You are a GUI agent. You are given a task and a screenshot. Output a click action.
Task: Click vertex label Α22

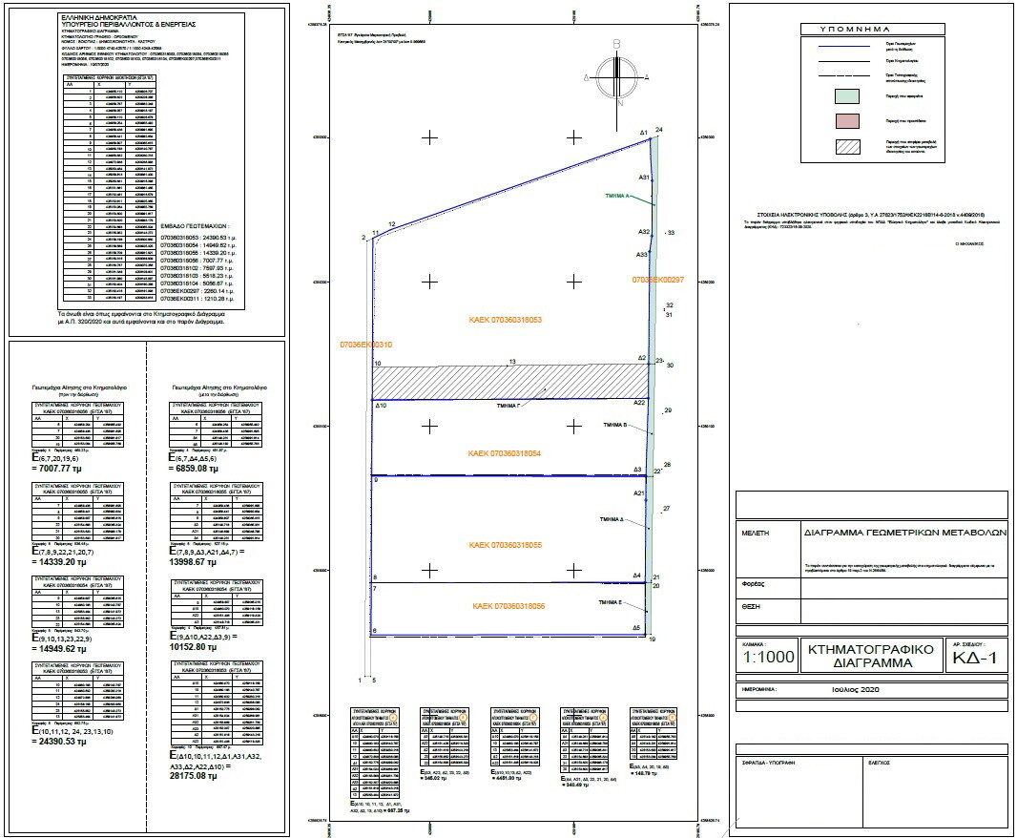639,403
